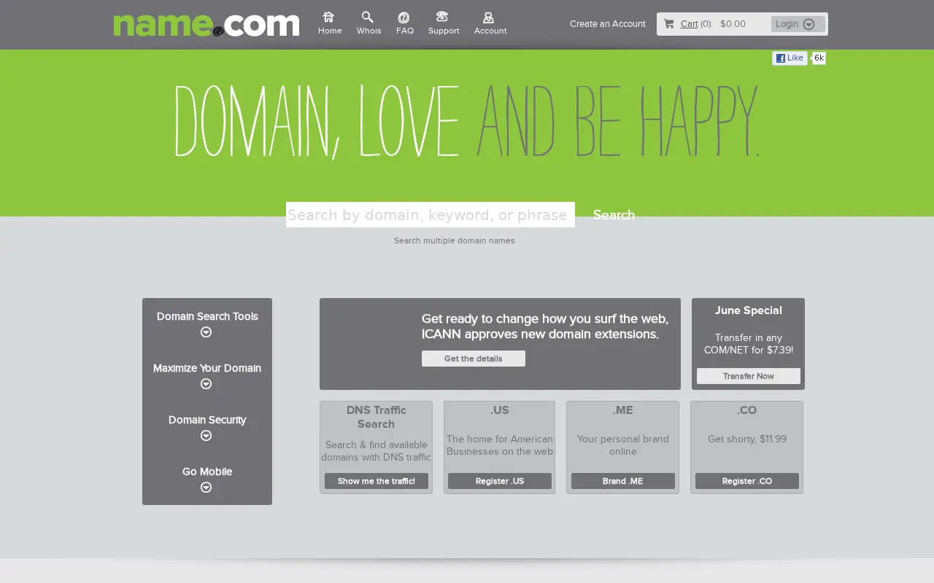This screenshot has height=583, width=934.
Task: Open the Cart link
Action: [689, 24]
